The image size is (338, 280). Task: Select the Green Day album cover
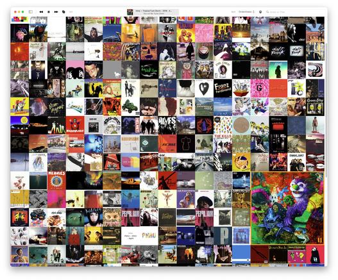coord(315,107)
